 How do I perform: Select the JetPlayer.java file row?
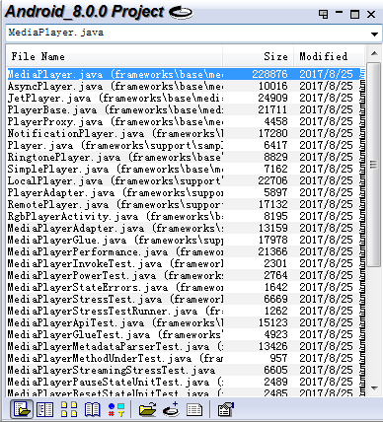186,98
